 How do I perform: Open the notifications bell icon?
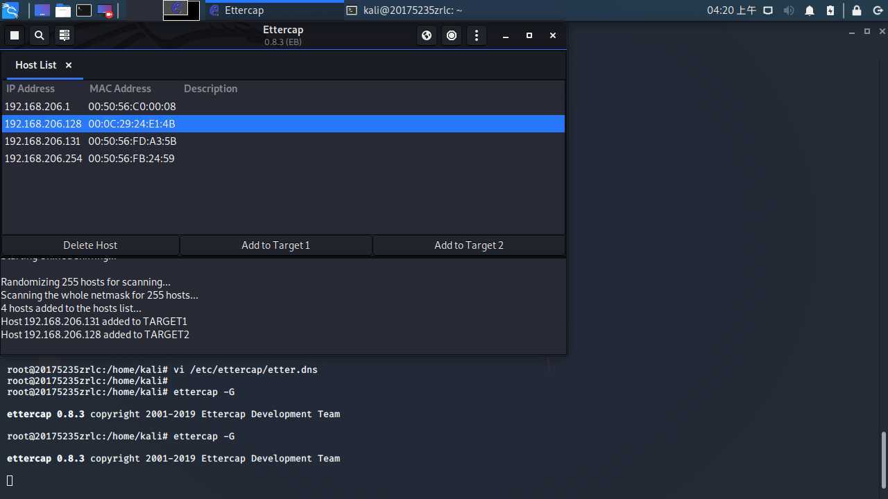tap(810, 10)
